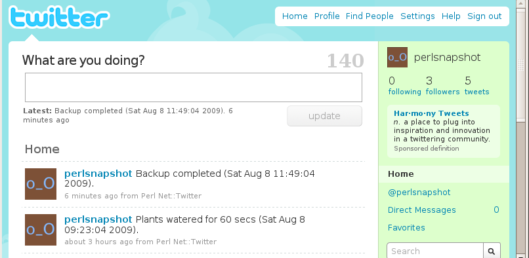Open the sidebar perlsnapshot avatar

pyautogui.click(x=397, y=57)
